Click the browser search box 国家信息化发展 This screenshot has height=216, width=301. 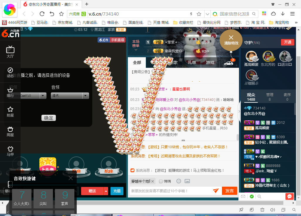(x=234, y=14)
